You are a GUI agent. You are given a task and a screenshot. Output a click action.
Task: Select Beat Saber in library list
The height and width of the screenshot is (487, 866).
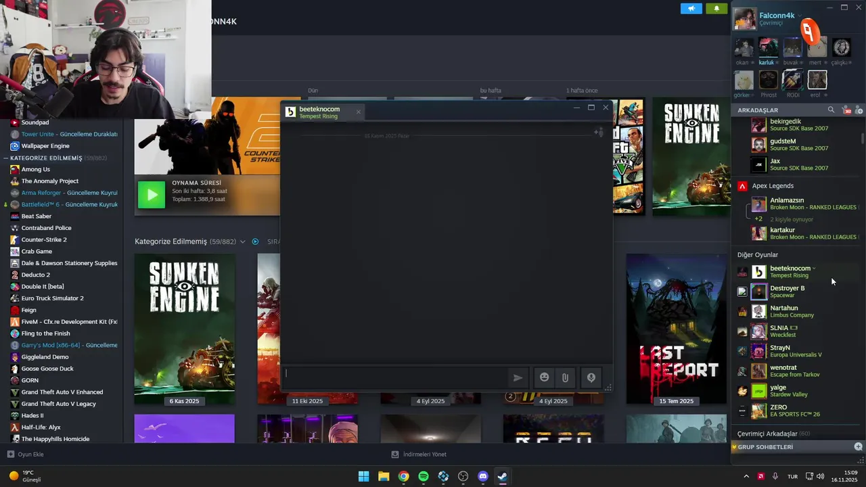[36, 216]
